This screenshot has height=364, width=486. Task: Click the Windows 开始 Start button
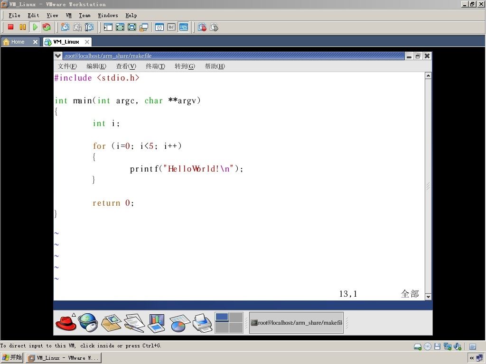[x=12, y=357]
